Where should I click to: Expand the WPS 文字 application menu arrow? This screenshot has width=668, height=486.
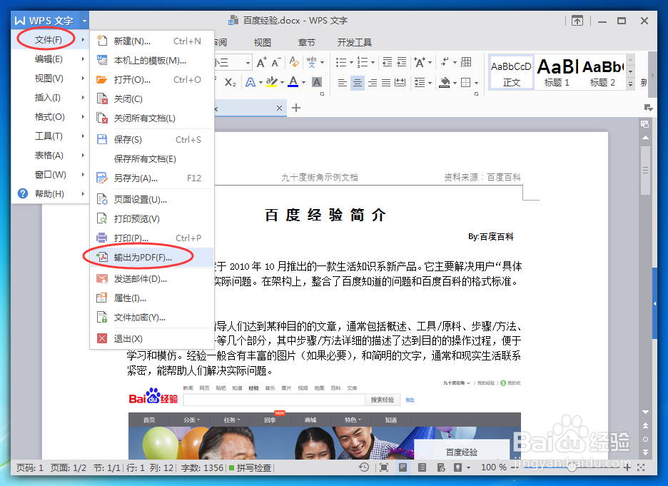pos(84,21)
